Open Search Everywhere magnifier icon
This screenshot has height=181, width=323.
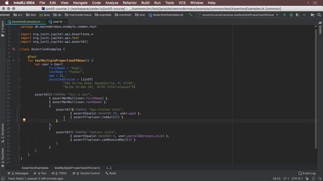tap(319, 15)
